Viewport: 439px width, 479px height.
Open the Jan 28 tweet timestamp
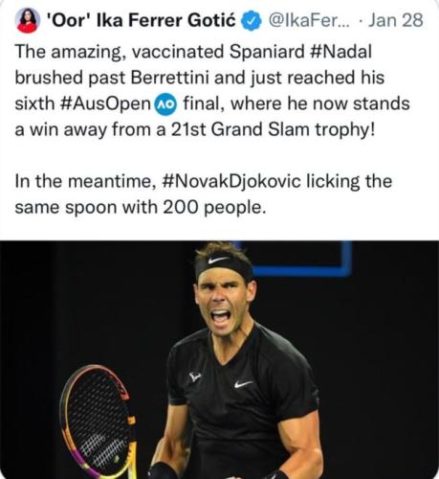(x=396, y=20)
